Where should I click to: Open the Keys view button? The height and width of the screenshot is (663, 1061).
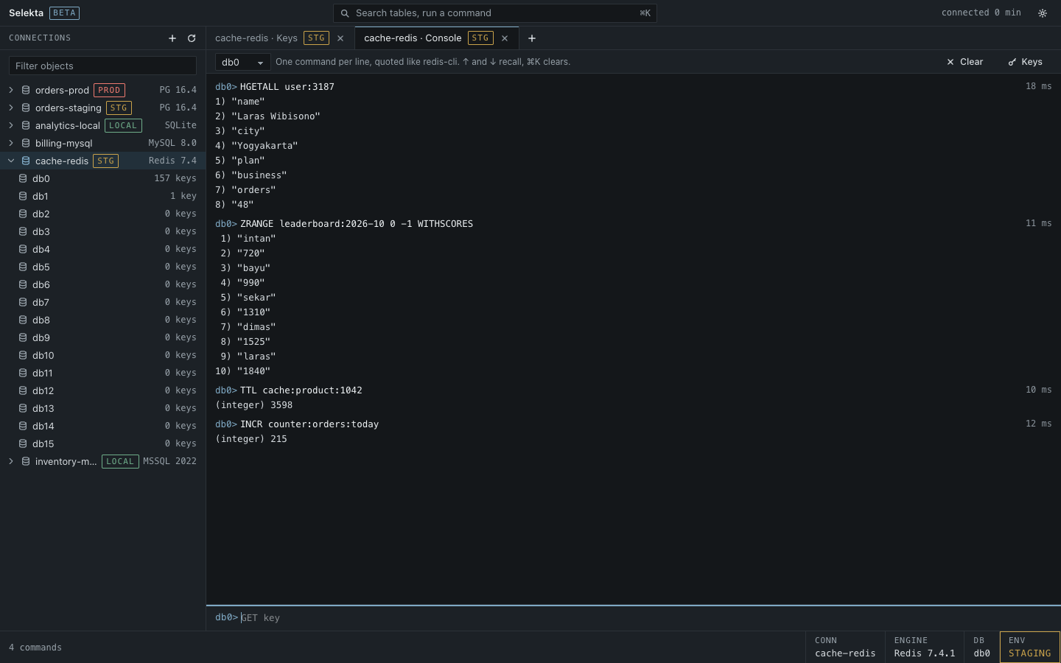click(1025, 62)
